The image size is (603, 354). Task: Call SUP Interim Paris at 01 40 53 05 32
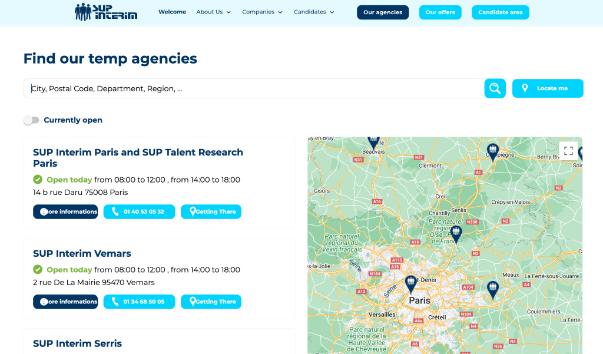(x=139, y=211)
